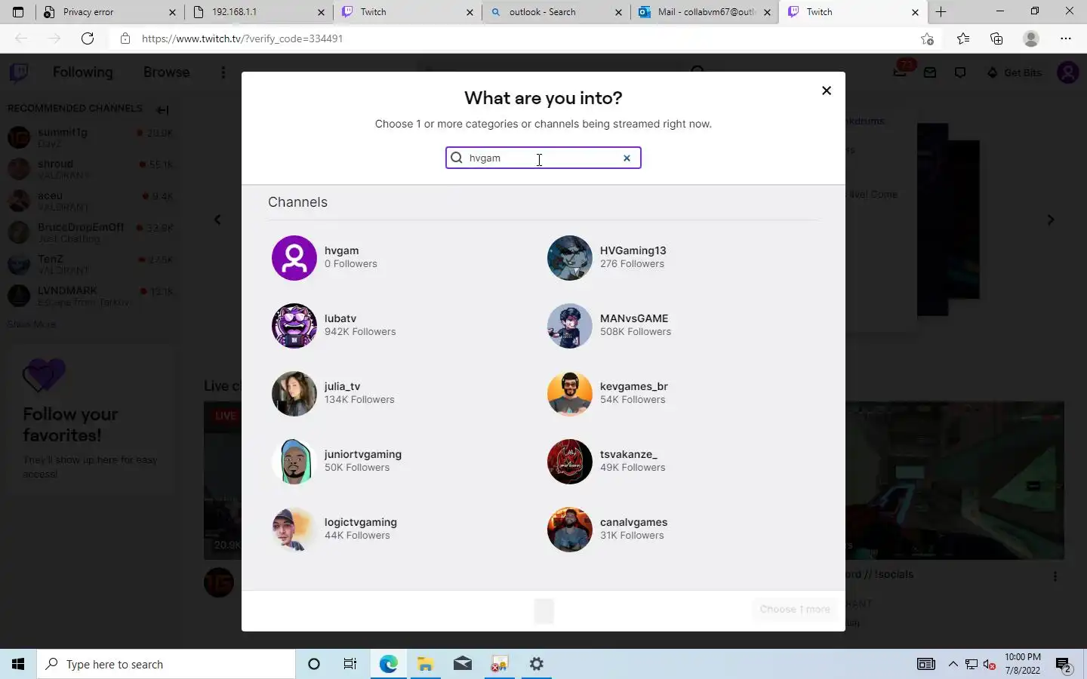Open the Twitch user profile avatar
Image resolution: width=1087 pixels, height=679 pixels.
(1067, 72)
